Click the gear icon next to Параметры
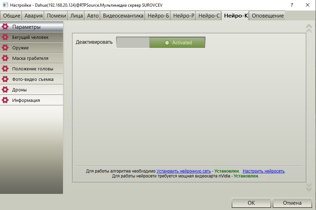316x210 pixels. click(5, 27)
